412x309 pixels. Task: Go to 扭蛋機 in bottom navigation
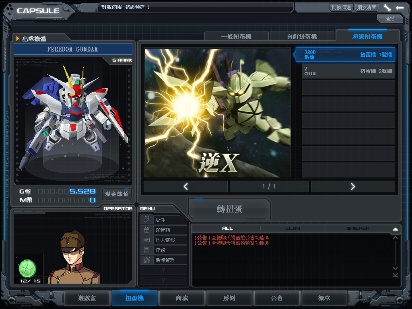134,298
